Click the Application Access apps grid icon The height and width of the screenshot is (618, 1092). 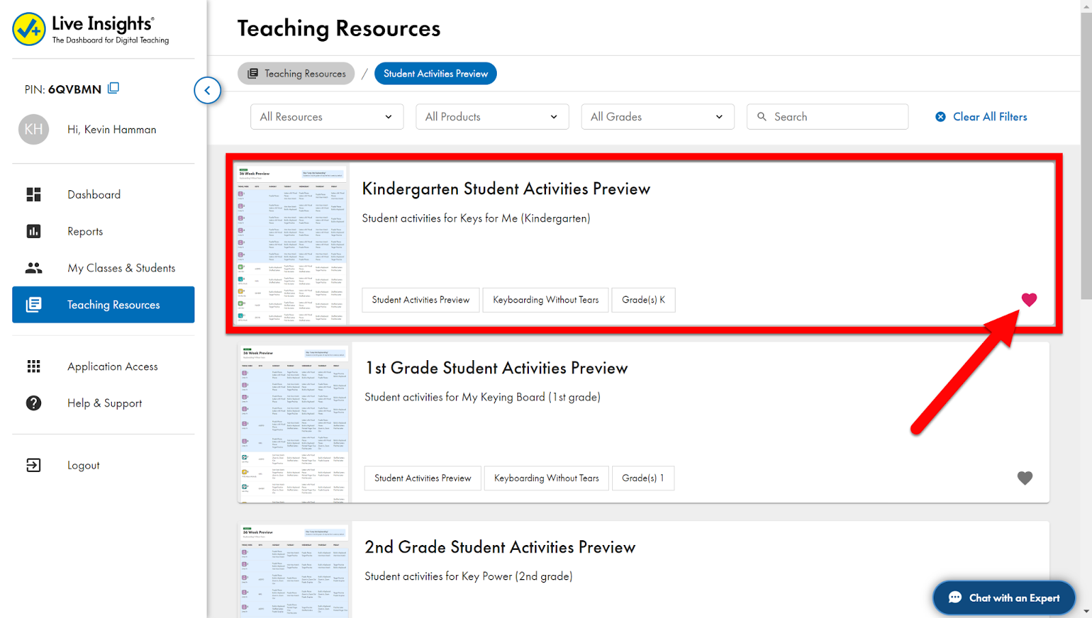33,366
